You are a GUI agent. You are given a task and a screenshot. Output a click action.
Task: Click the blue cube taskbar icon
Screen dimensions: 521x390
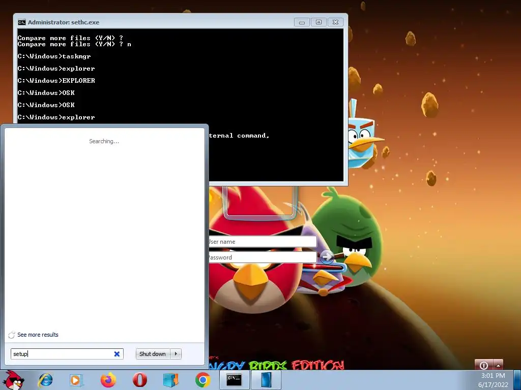tap(171, 380)
